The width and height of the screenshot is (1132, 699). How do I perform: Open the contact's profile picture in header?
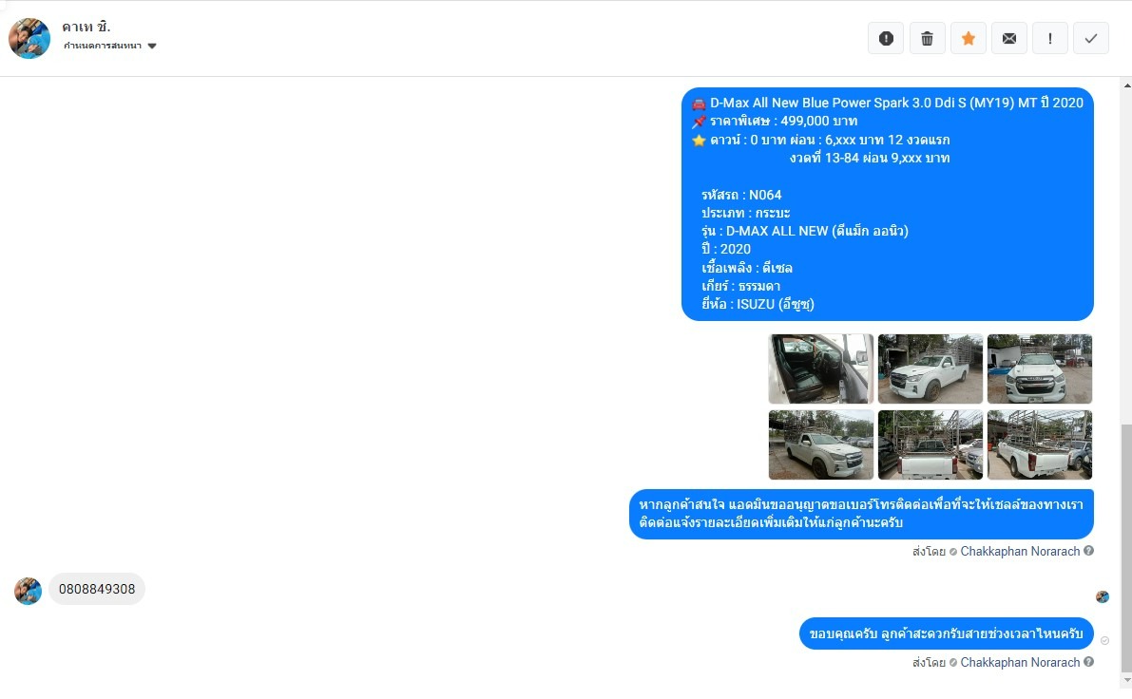[29, 38]
